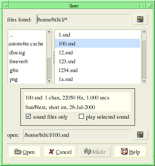
Task: Click the file list scrollbar thumb
Action: click(x=144, y=37)
